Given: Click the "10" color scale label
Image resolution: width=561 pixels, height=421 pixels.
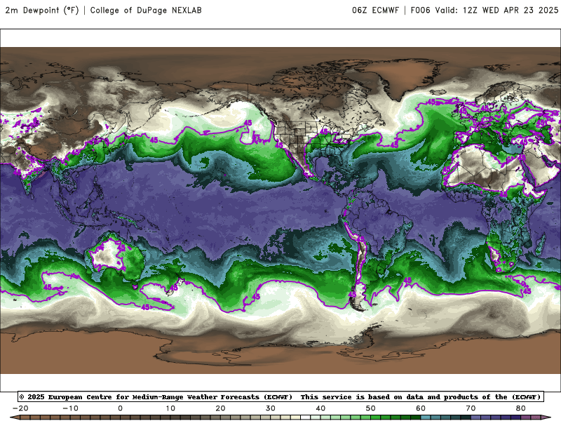Looking at the screenshot, I should (170, 408).
